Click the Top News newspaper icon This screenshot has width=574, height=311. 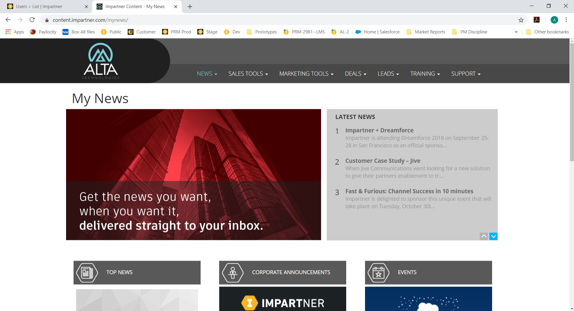tap(87, 272)
